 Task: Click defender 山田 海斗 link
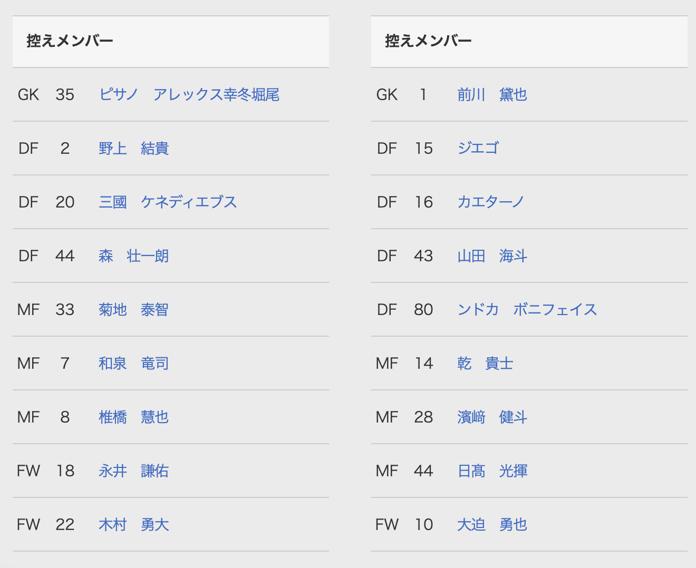coord(492,256)
